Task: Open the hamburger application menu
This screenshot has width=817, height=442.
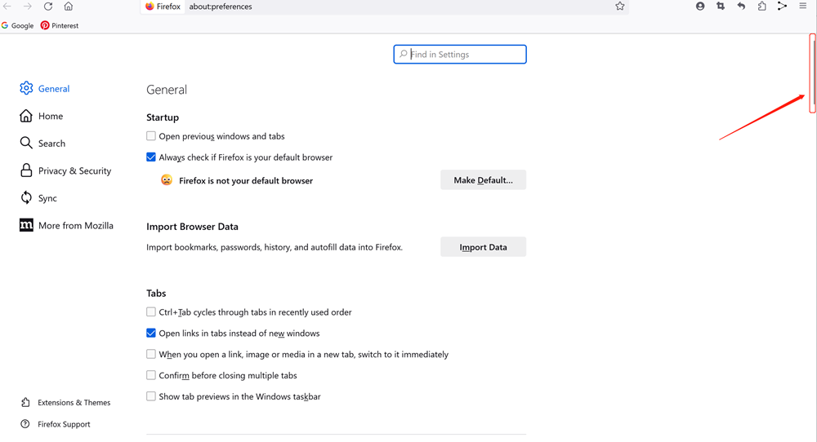Action: pos(803,6)
